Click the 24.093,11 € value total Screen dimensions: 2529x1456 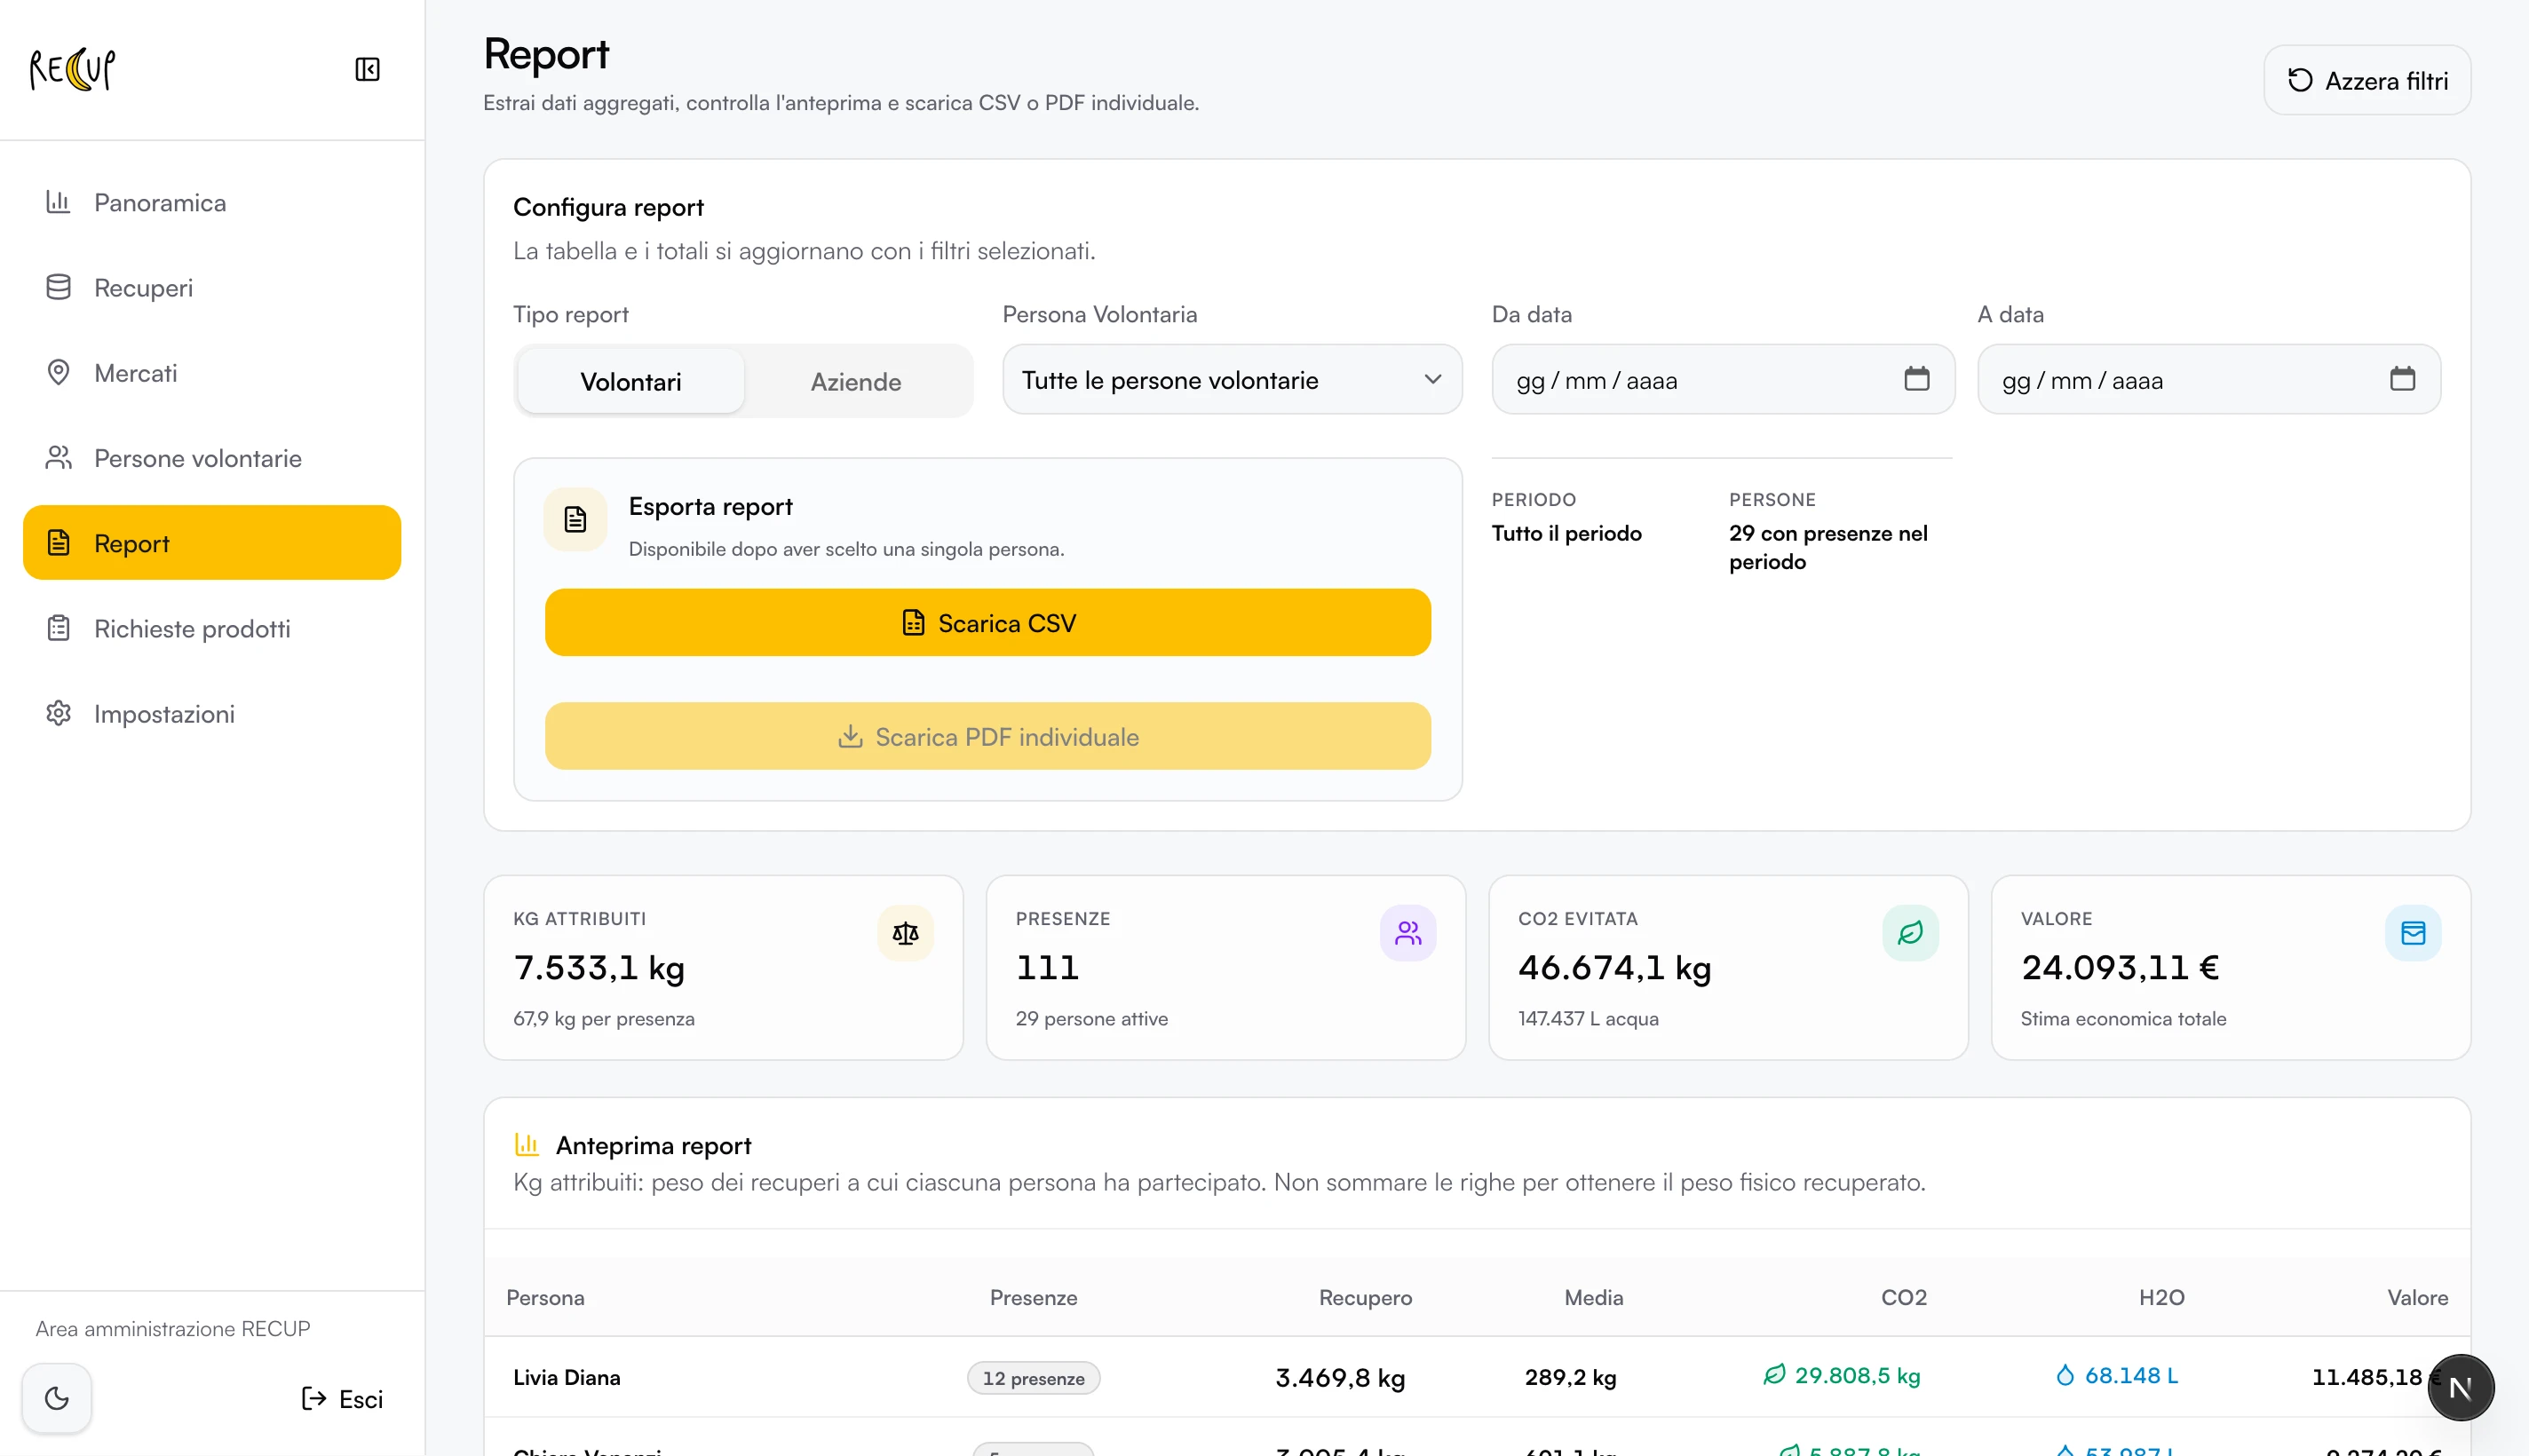(x=2120, y=967)
